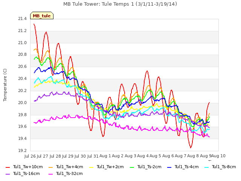Click the magenta Tul1_Ts-32cm legend swatch
Viewport: 241px width, 181px height.
50,174
